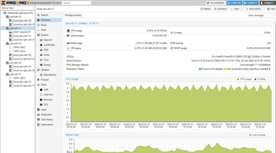Expand the Firewall section arrow
Viewport: 276px width, 153px height.
(x=58, y=80)
